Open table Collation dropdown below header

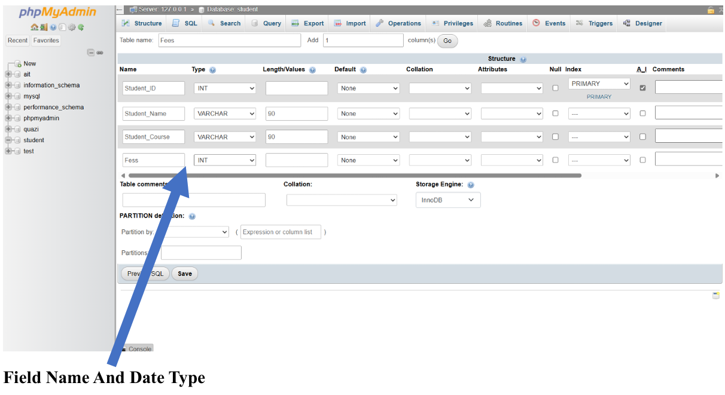[342, 200]
